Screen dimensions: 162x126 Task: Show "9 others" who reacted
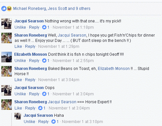[83, 9]
